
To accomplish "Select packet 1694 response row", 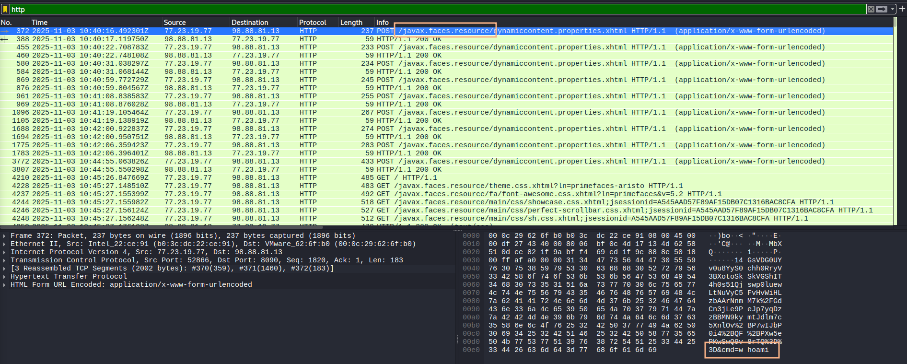I will tap(446, 137).
